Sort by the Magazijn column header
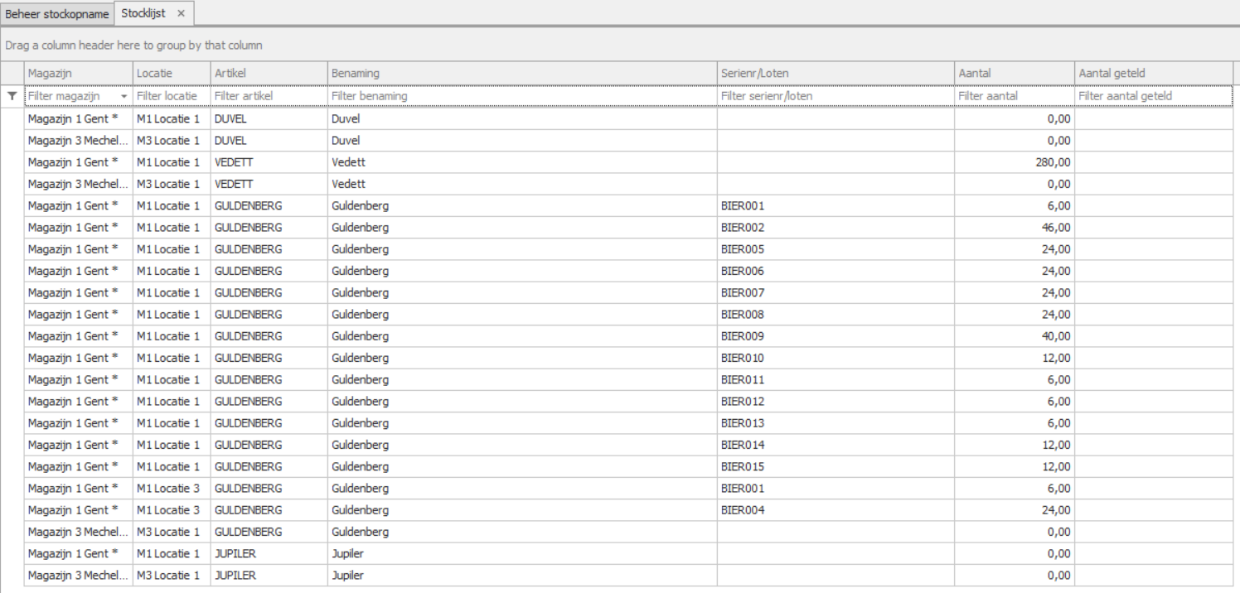The height and width of the screenshot is (593, 1240). (78, 74)
